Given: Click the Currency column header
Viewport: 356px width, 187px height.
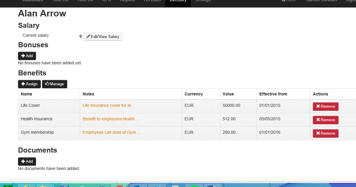Looking at the screenshot, I should pos(194,94).
